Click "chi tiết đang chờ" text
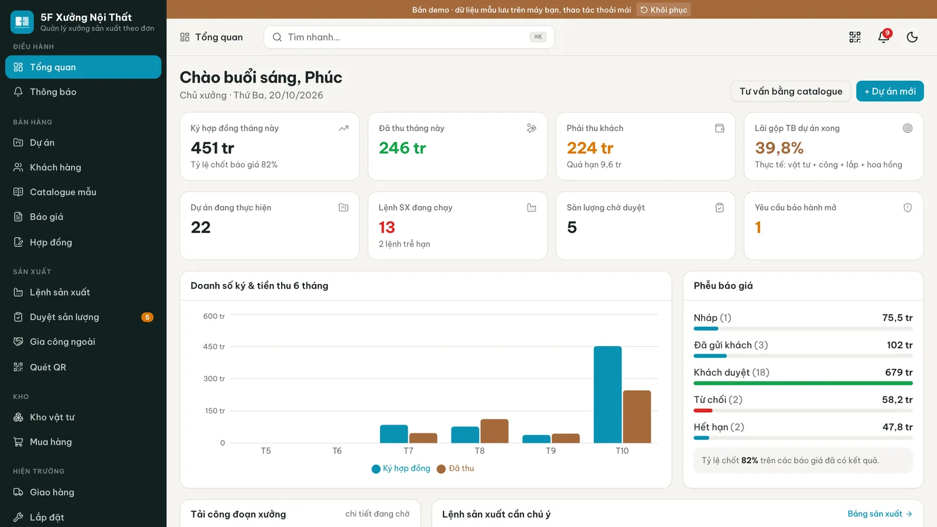The image size is (937, 527). point(377,514)
